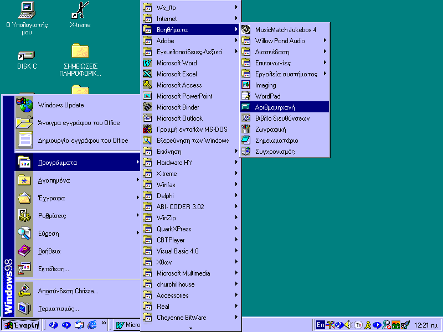Click the En language indicator in the tray
The width and height of the screenshot is (443, 332).
tap(320, 325)
